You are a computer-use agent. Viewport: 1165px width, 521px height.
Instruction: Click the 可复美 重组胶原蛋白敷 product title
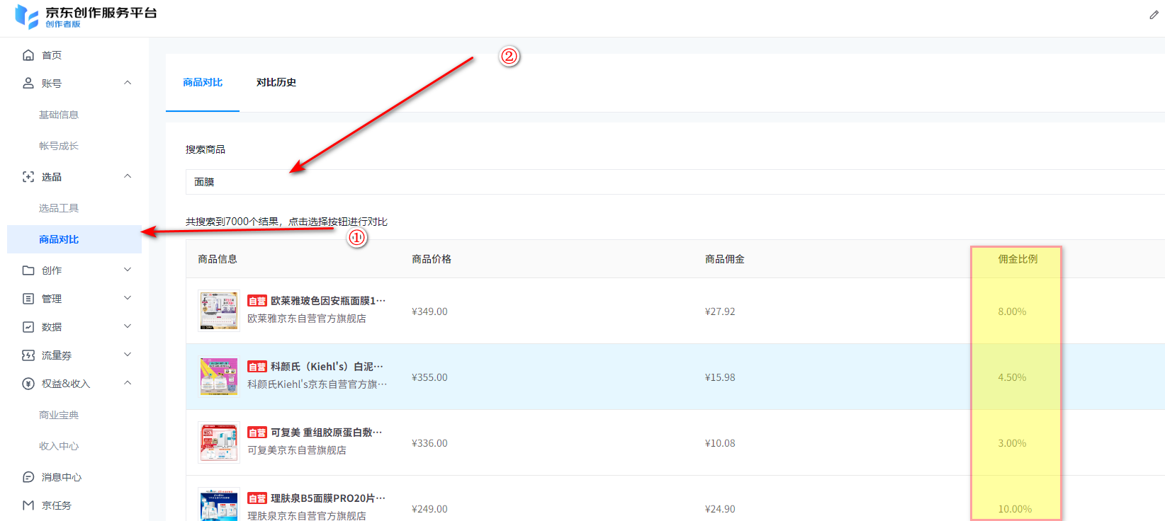point(327,433)
